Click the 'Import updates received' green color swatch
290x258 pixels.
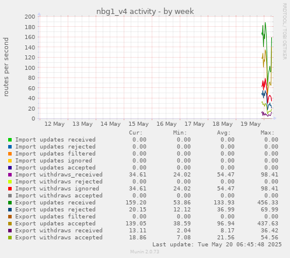pyautogui.click(x=10, y=140)
